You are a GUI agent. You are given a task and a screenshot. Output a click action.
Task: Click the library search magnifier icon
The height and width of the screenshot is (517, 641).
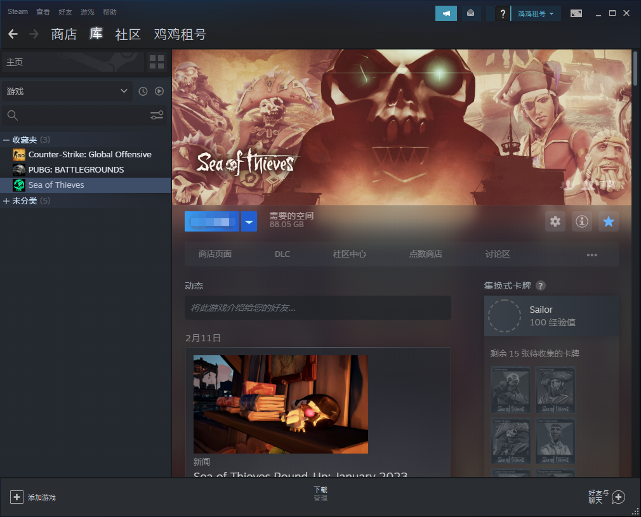[x=12, y=115]
